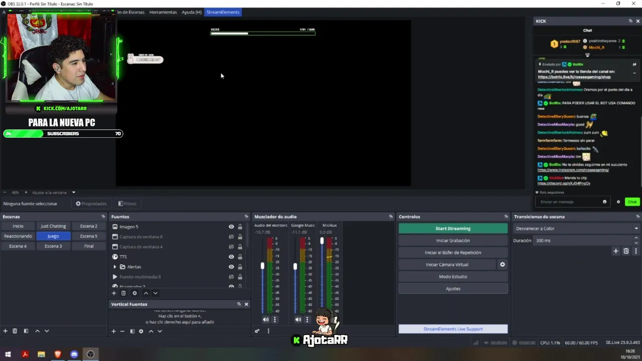Viewport: 642px width, 361px height.
Task: Open source properties gear in the Fuentes toolbar
Action: point(134,293)
